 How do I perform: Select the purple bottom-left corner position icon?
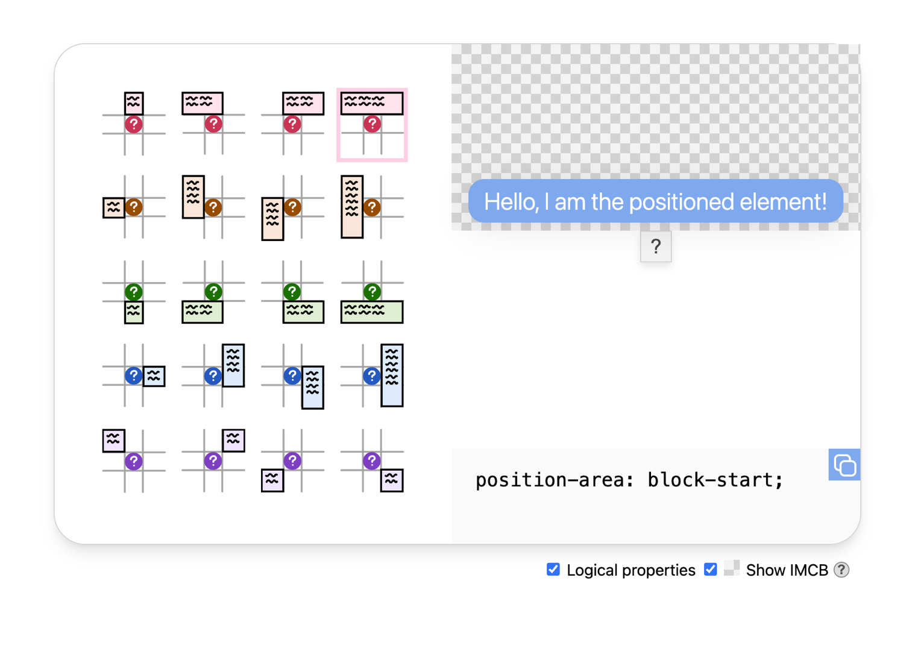click(292, 461)
